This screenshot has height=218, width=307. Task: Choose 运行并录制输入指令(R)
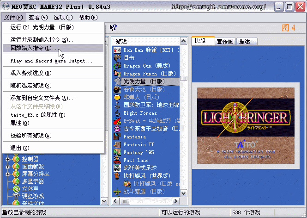point(53,40)
